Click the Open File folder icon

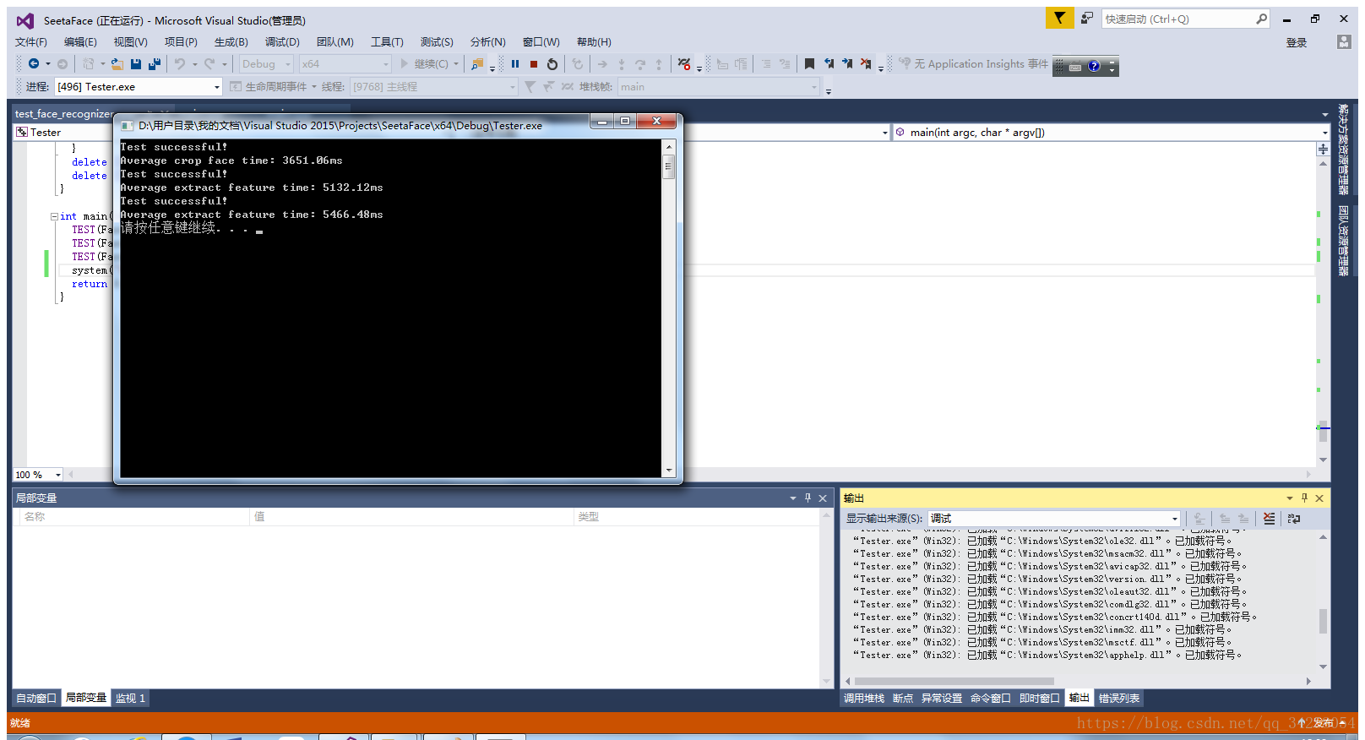(117, 64)
